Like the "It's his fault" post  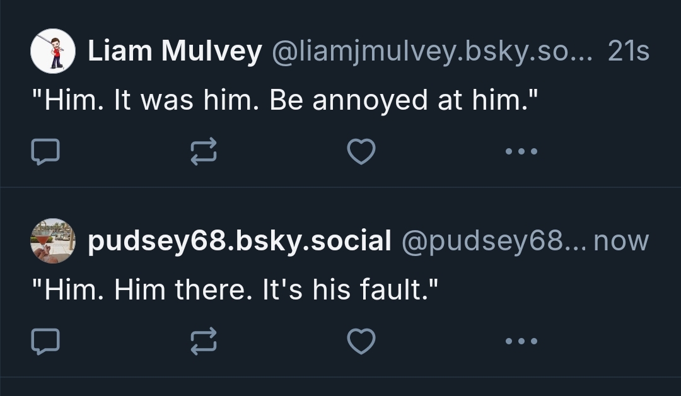coord(361,341)
